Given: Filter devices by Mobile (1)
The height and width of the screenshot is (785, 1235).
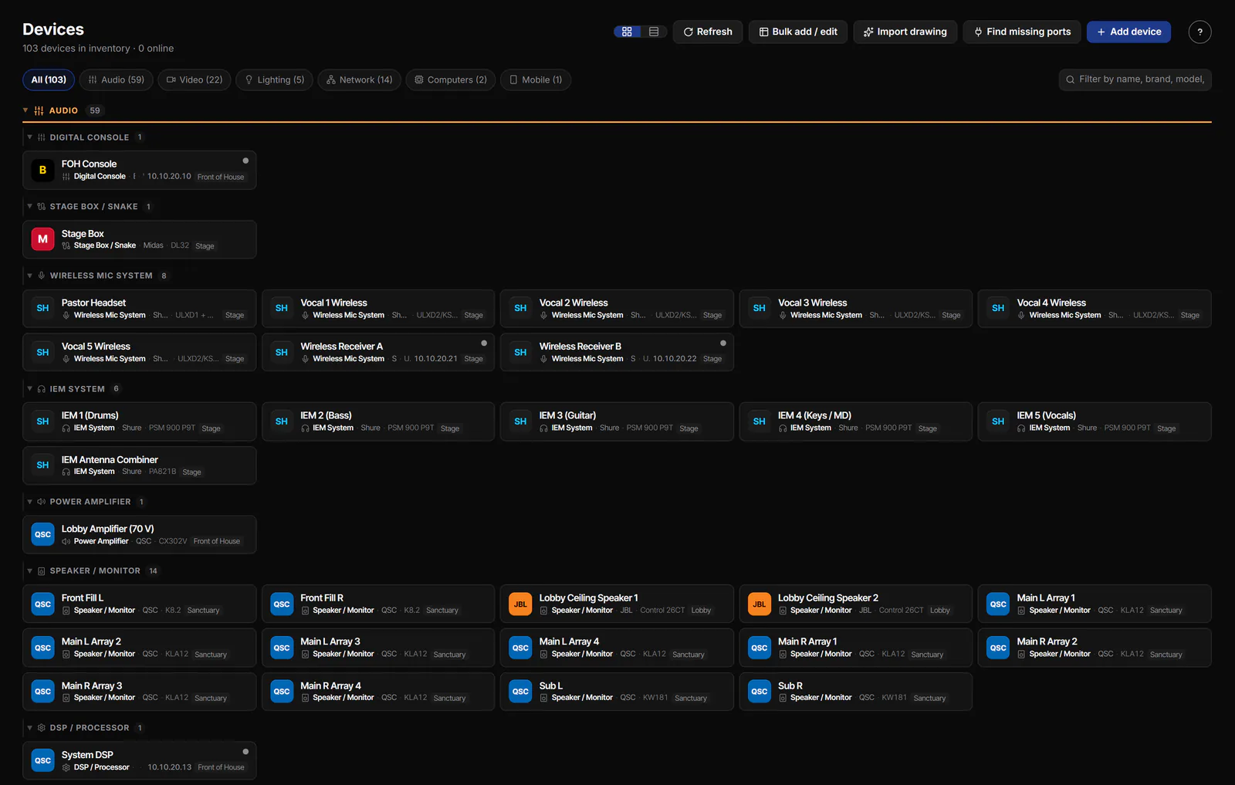Looking at the screenshot, I should [x=536, y=80].
